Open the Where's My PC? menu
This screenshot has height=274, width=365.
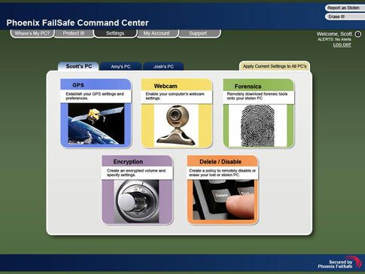coord(32,33)
